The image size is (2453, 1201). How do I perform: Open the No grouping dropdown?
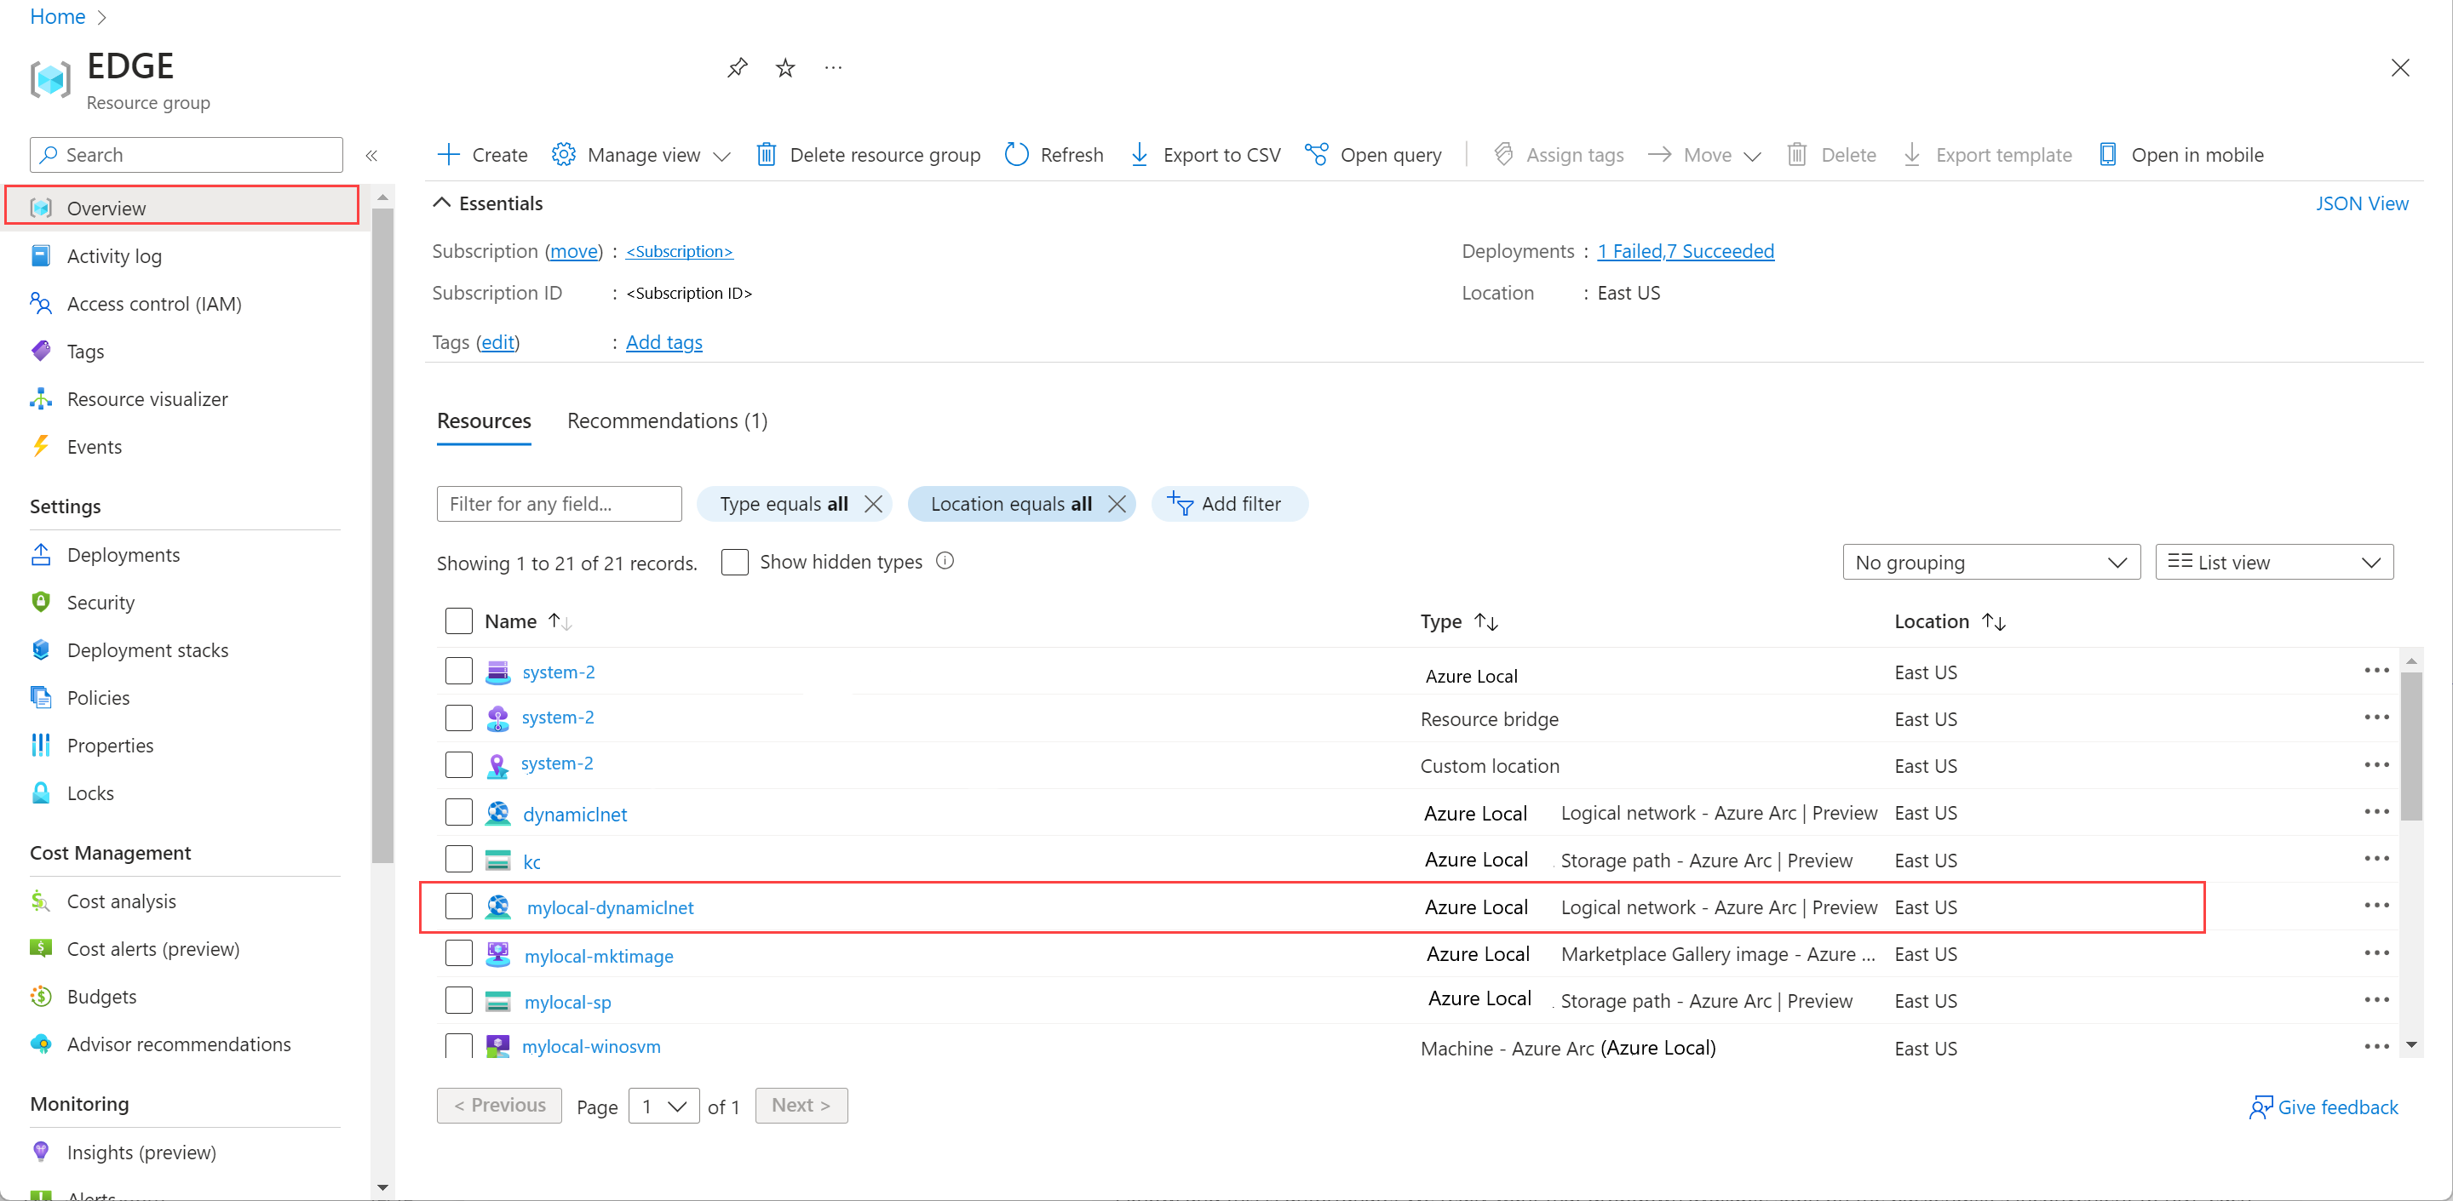[x=1991, y=562]
